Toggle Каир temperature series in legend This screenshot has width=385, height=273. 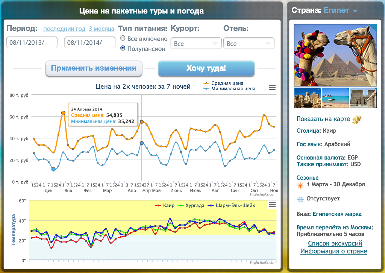(x=165, y=205)
